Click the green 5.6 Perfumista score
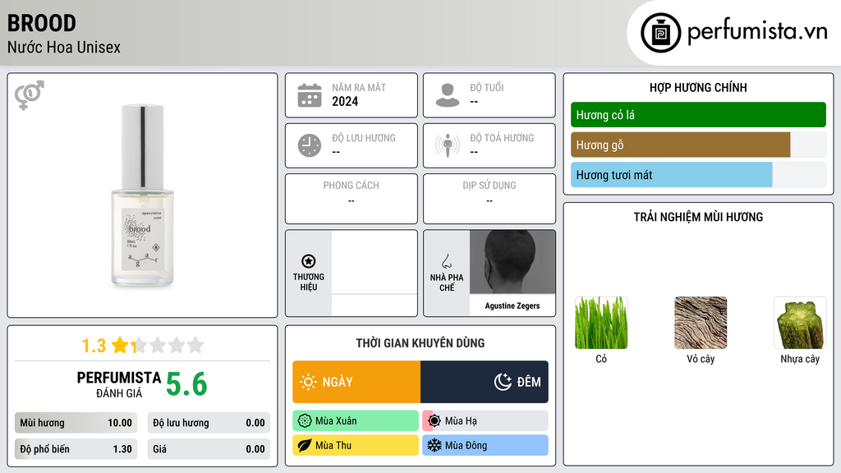Screen dimensions: 841x473 (186, 384)
